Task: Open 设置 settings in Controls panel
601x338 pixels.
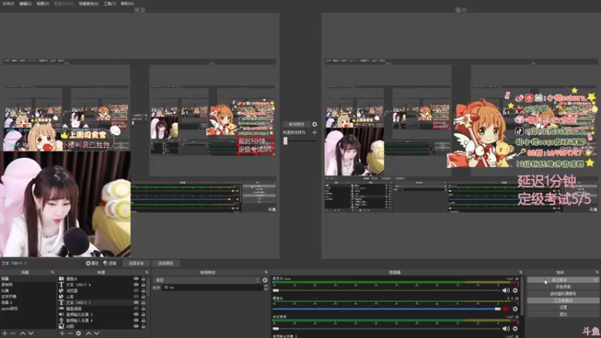Action: click(563, 307)
